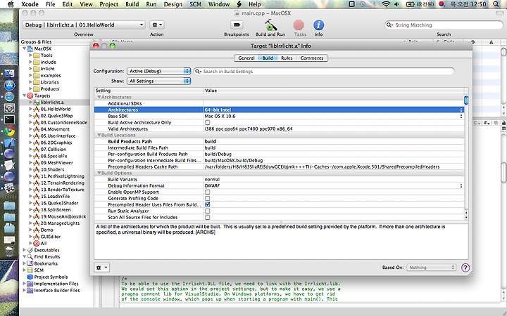Switch to the Rules tab
Screen dimensions: 507x316
pyautogui.click(x=287, y=58)
